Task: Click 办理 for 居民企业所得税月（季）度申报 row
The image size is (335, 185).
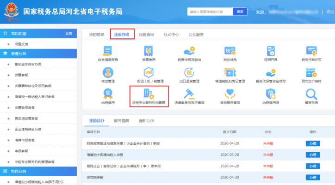Action: pos(313,166)
